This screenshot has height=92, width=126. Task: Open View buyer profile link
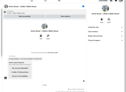tap(53, 53)
